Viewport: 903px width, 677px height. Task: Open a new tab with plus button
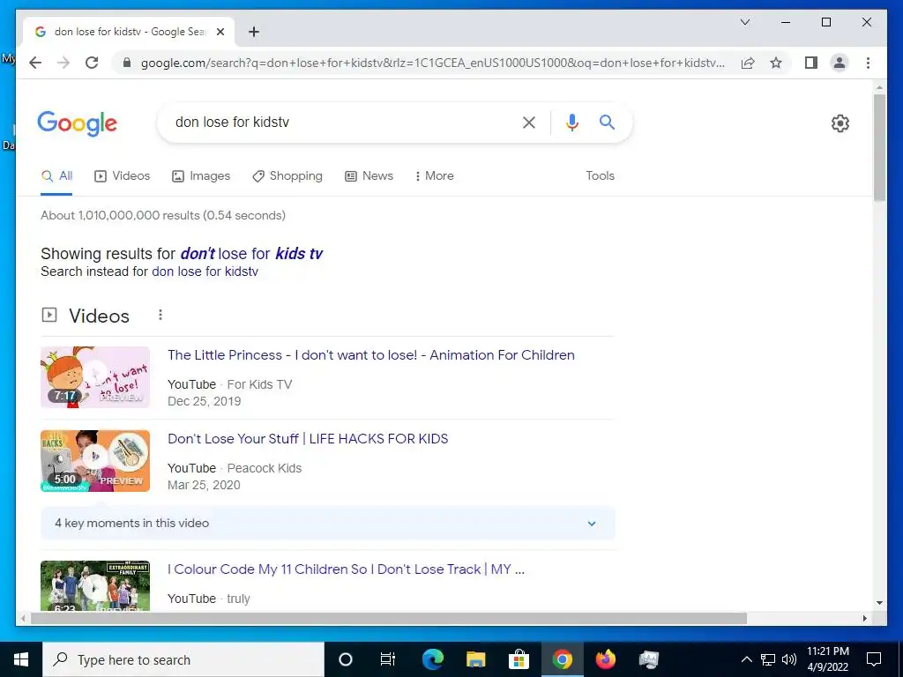click(254, 32)
